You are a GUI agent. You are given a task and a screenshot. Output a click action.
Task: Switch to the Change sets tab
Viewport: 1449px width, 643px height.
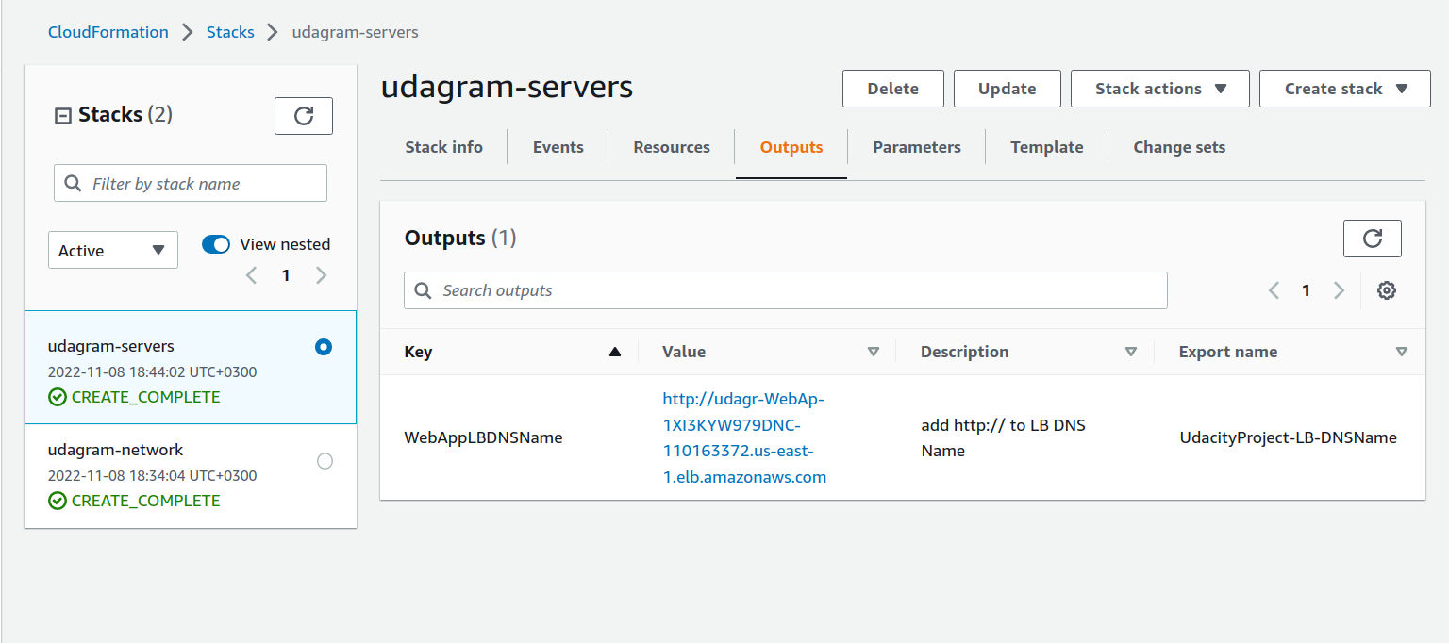coord(1179,147)
